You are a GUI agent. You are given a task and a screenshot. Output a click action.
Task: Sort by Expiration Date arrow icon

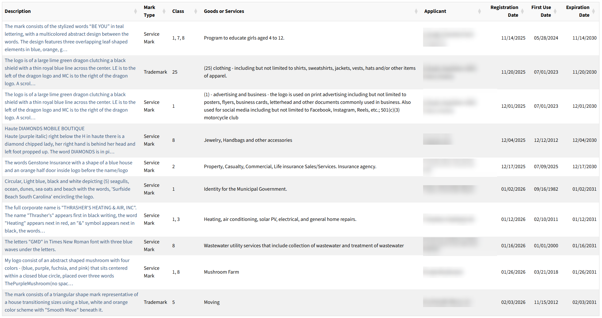click(x=593, y=12)
